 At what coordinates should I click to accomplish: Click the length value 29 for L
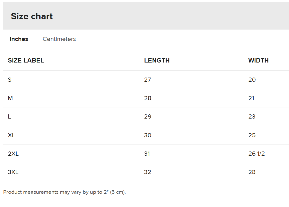[148, 117]
